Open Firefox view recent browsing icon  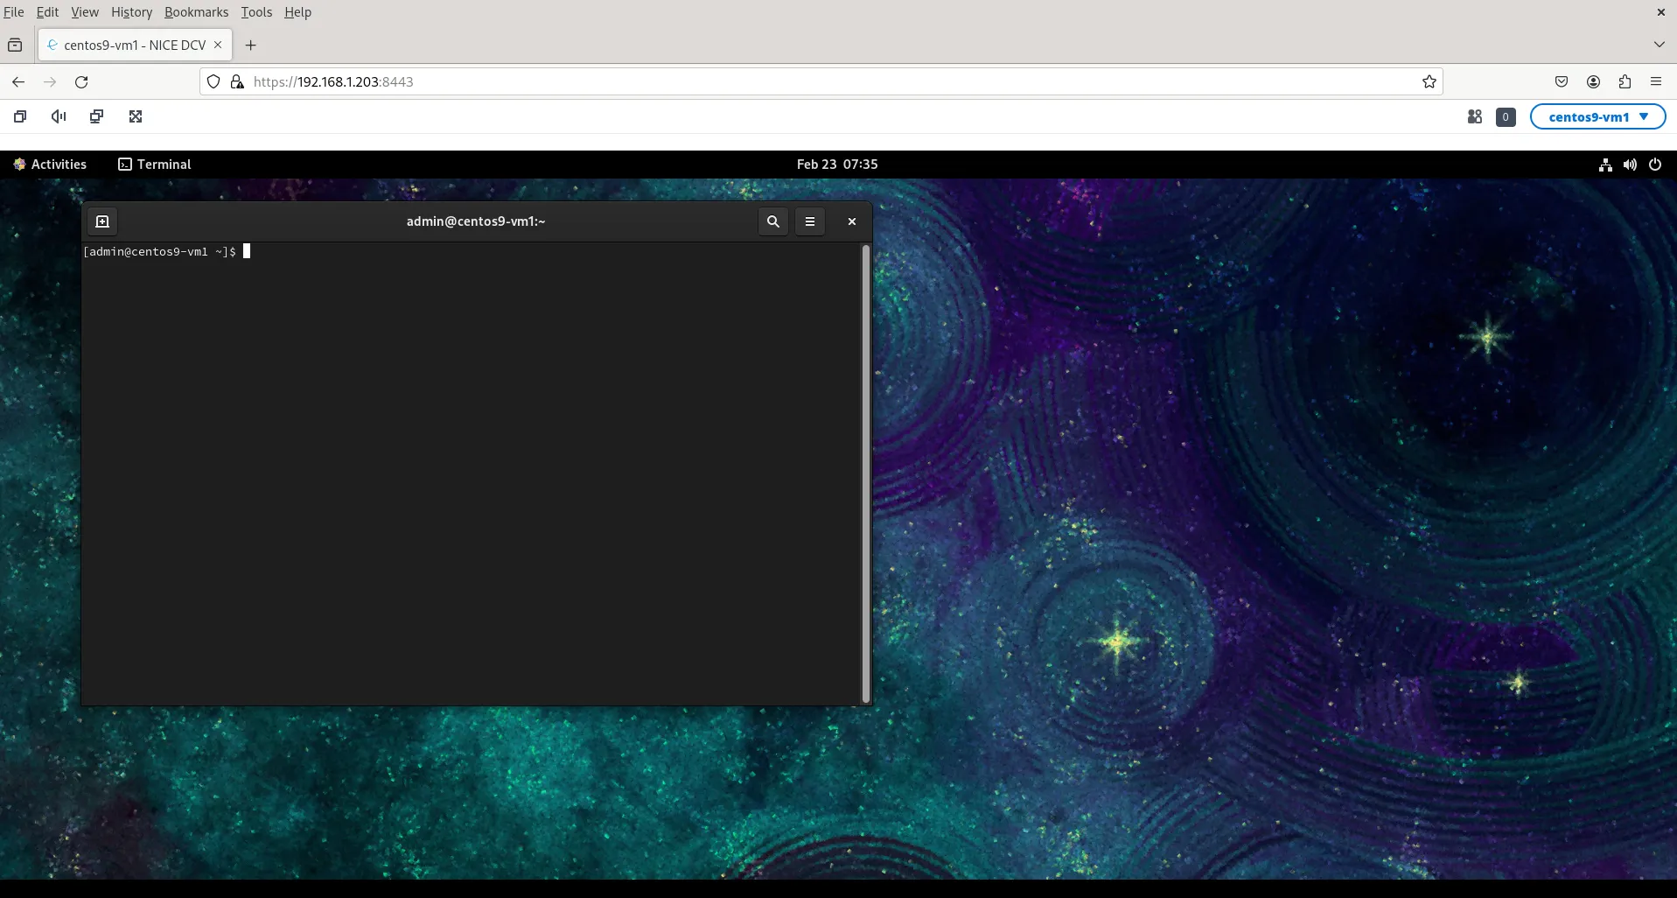point(15,45)
